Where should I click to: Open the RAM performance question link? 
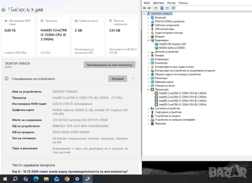point(70,172)
